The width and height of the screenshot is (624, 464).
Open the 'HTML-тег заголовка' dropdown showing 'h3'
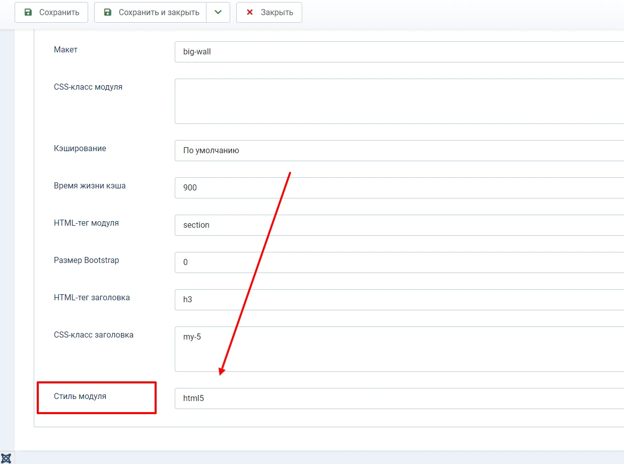pyautogui.click(x=353, y=300)
